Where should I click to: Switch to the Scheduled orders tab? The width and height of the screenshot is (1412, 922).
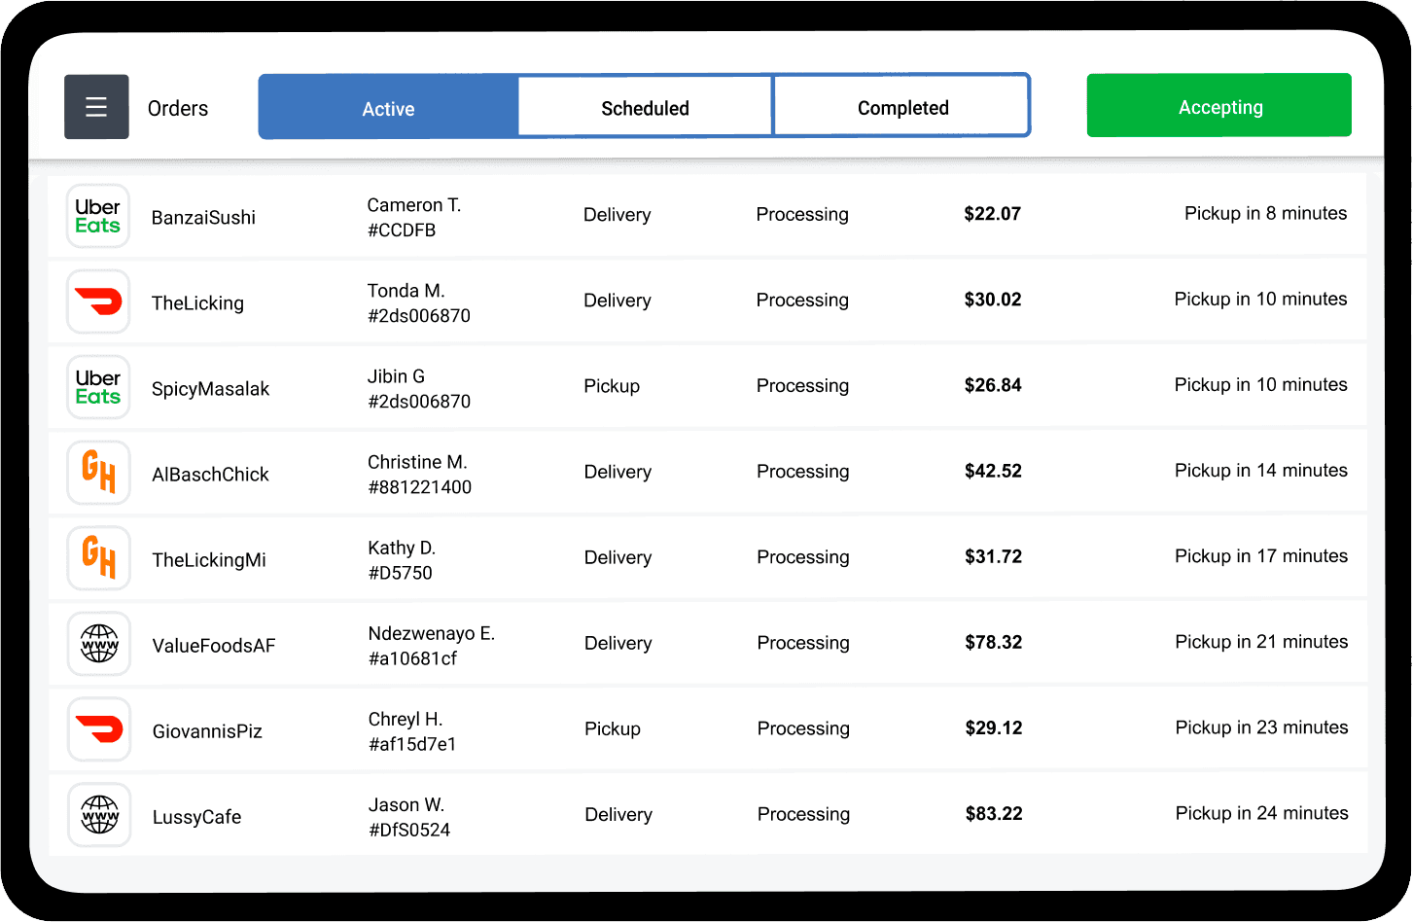pos(645,108)
